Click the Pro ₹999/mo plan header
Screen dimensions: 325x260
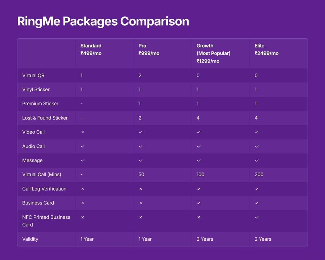(x=149, y=49)
